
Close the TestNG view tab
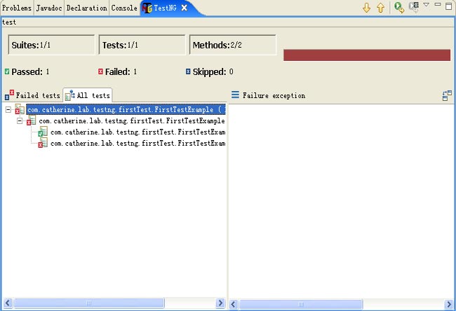184,8
